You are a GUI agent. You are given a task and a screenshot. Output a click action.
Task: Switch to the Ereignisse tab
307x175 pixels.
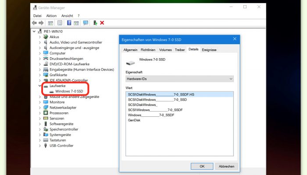click(x=209, y=50)
